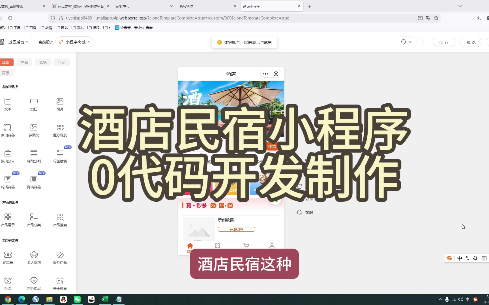Click the 保存 save button
Image resolution: width=489 pixels, height=305 pixels.
click(444, 42)
